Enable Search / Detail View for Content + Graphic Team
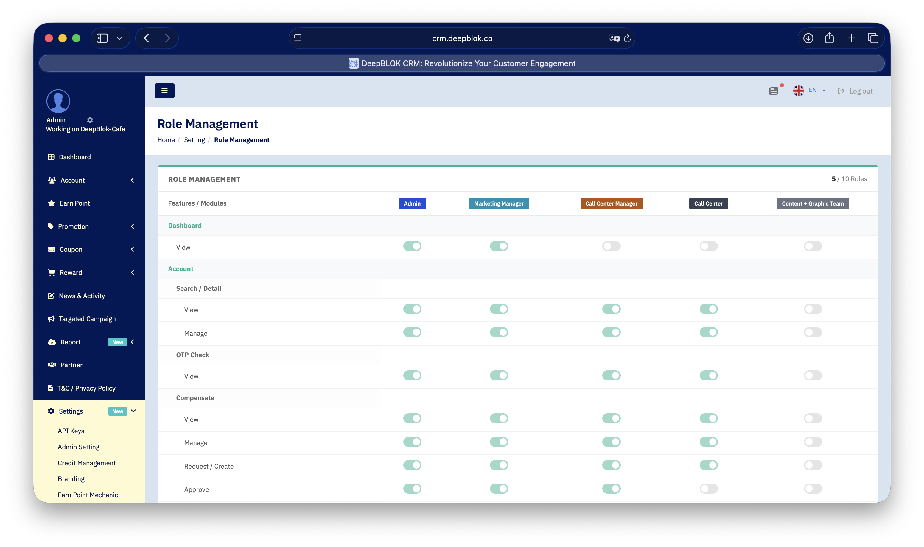This screenshot has width=924, height=547. coord(813,309)
